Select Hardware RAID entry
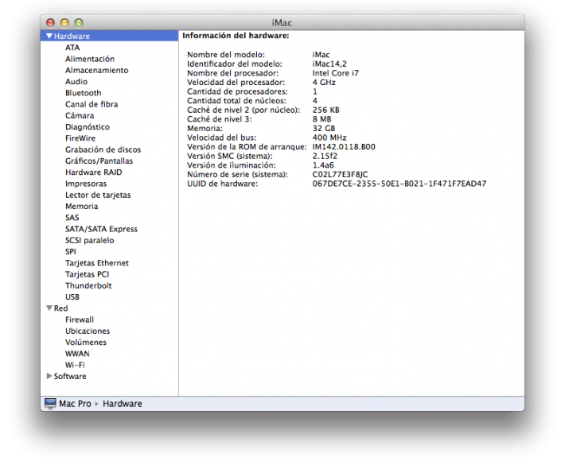Screen dimensions: 565x457 94,172
